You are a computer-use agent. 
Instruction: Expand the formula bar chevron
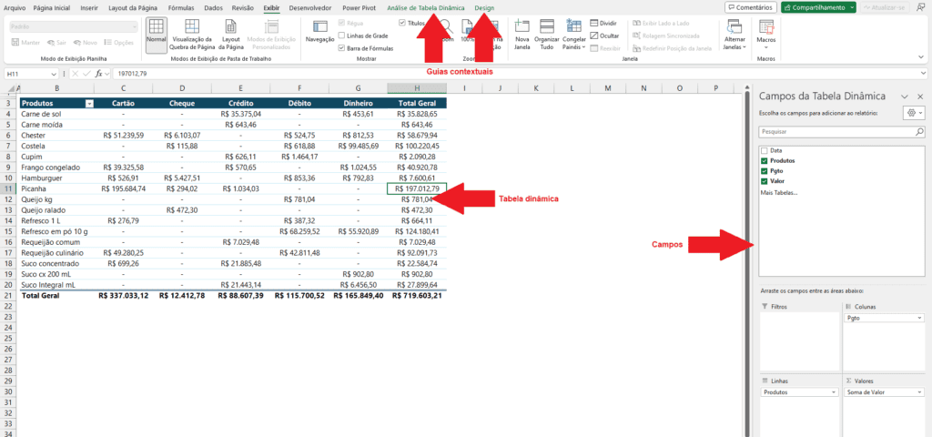[x=921, y=74]
